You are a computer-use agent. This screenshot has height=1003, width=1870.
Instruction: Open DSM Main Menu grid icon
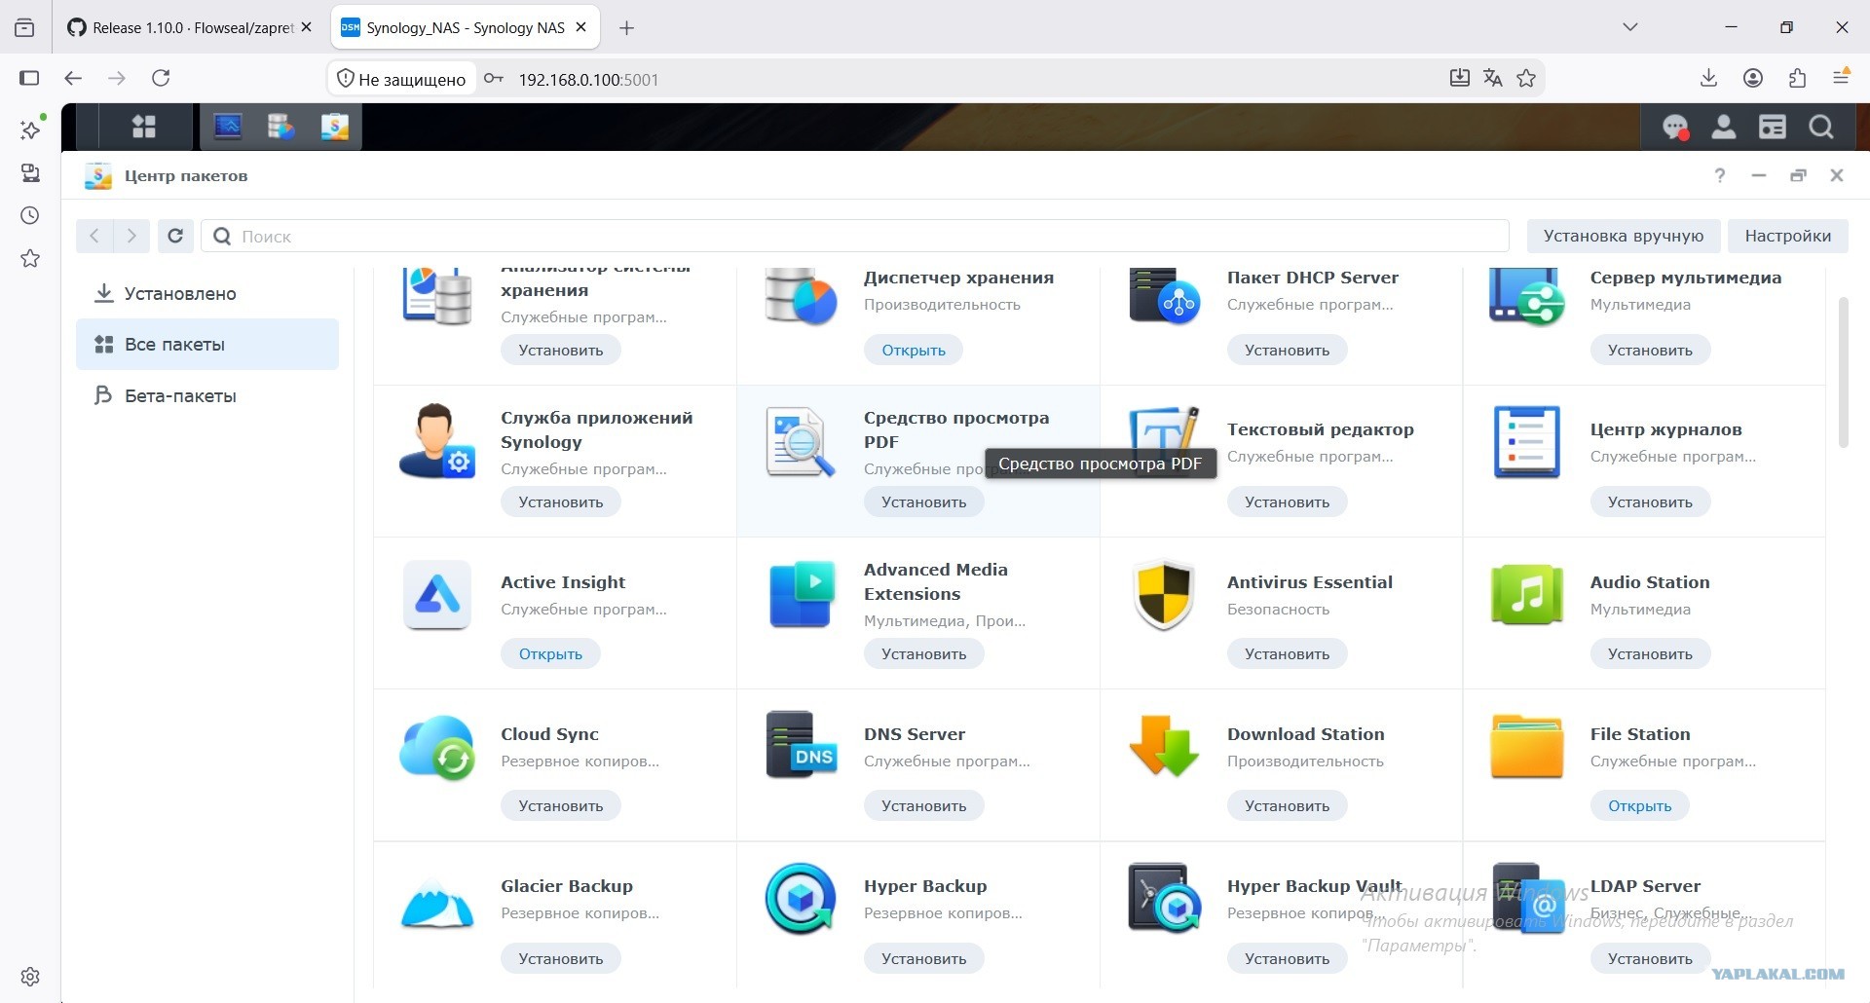144,127
